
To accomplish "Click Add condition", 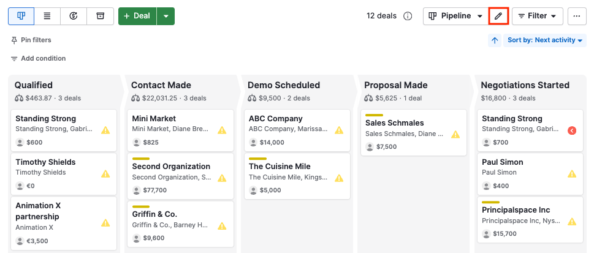I will tap(38, 58).
